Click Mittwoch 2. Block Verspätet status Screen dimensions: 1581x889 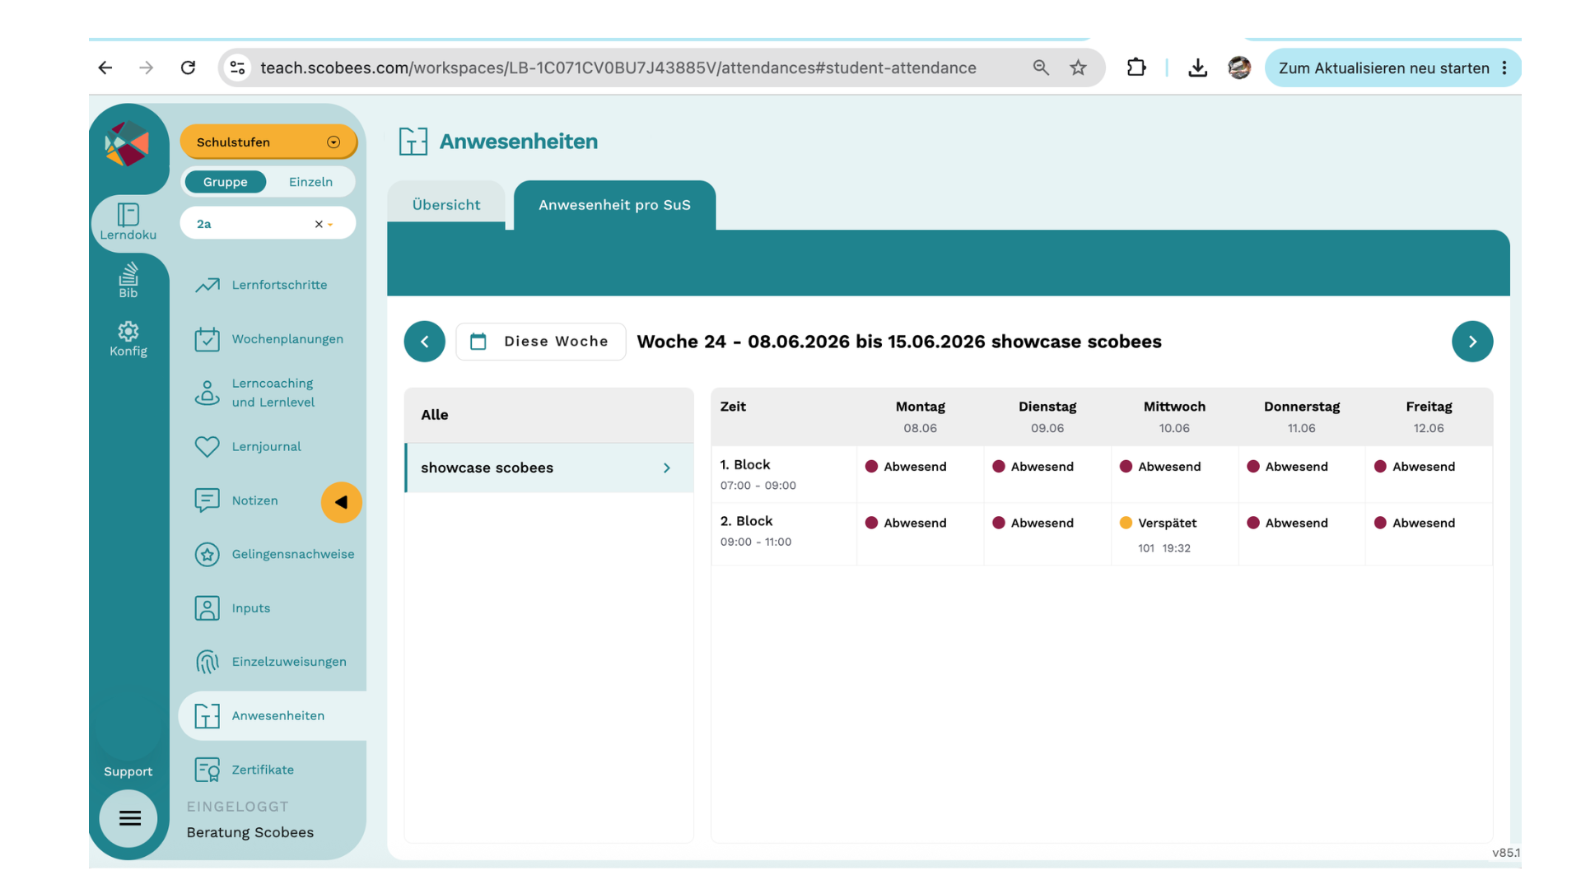[x=1159, y=524]
